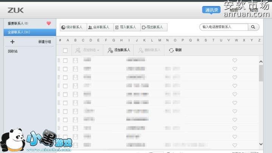Filter contacts by letter H
272x153 pixels.
pos(121,40)
